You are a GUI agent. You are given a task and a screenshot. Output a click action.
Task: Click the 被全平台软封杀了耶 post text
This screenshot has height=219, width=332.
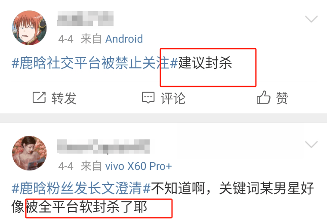pos(86,207)
